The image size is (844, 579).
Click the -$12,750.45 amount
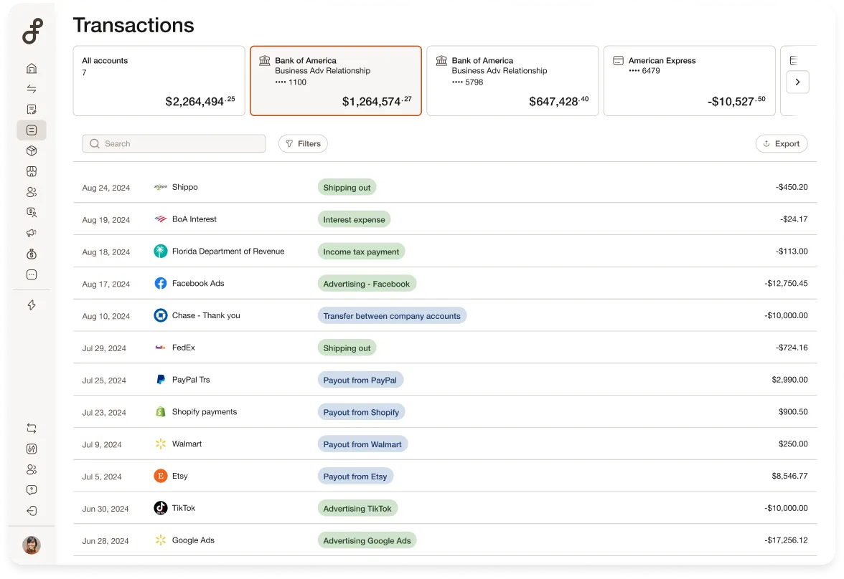[x=786, y=283]
